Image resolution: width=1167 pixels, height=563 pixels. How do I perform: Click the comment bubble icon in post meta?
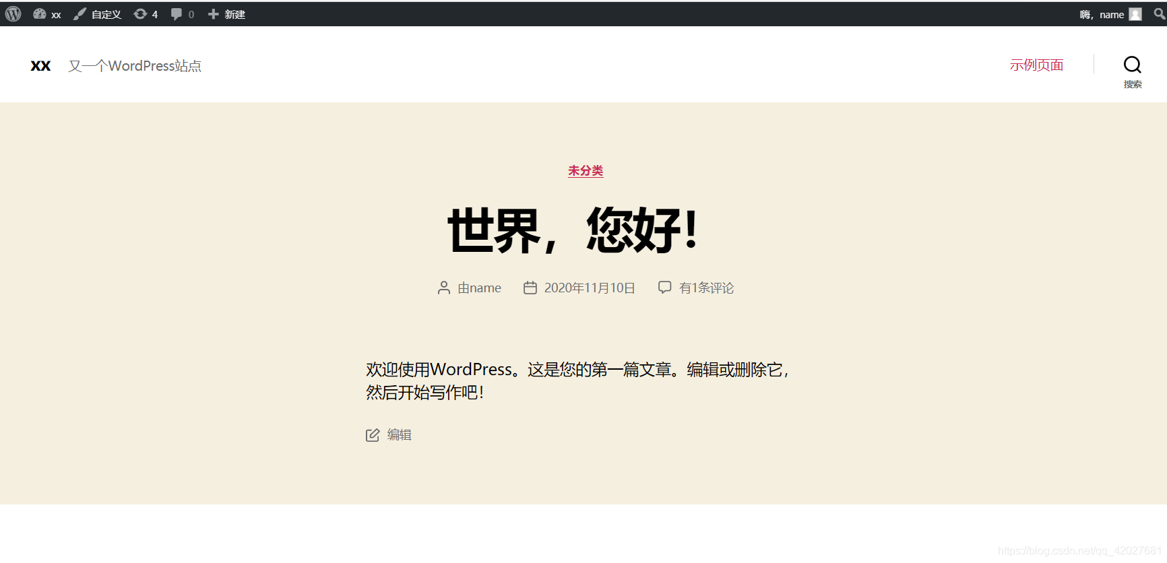click(665, 288)
